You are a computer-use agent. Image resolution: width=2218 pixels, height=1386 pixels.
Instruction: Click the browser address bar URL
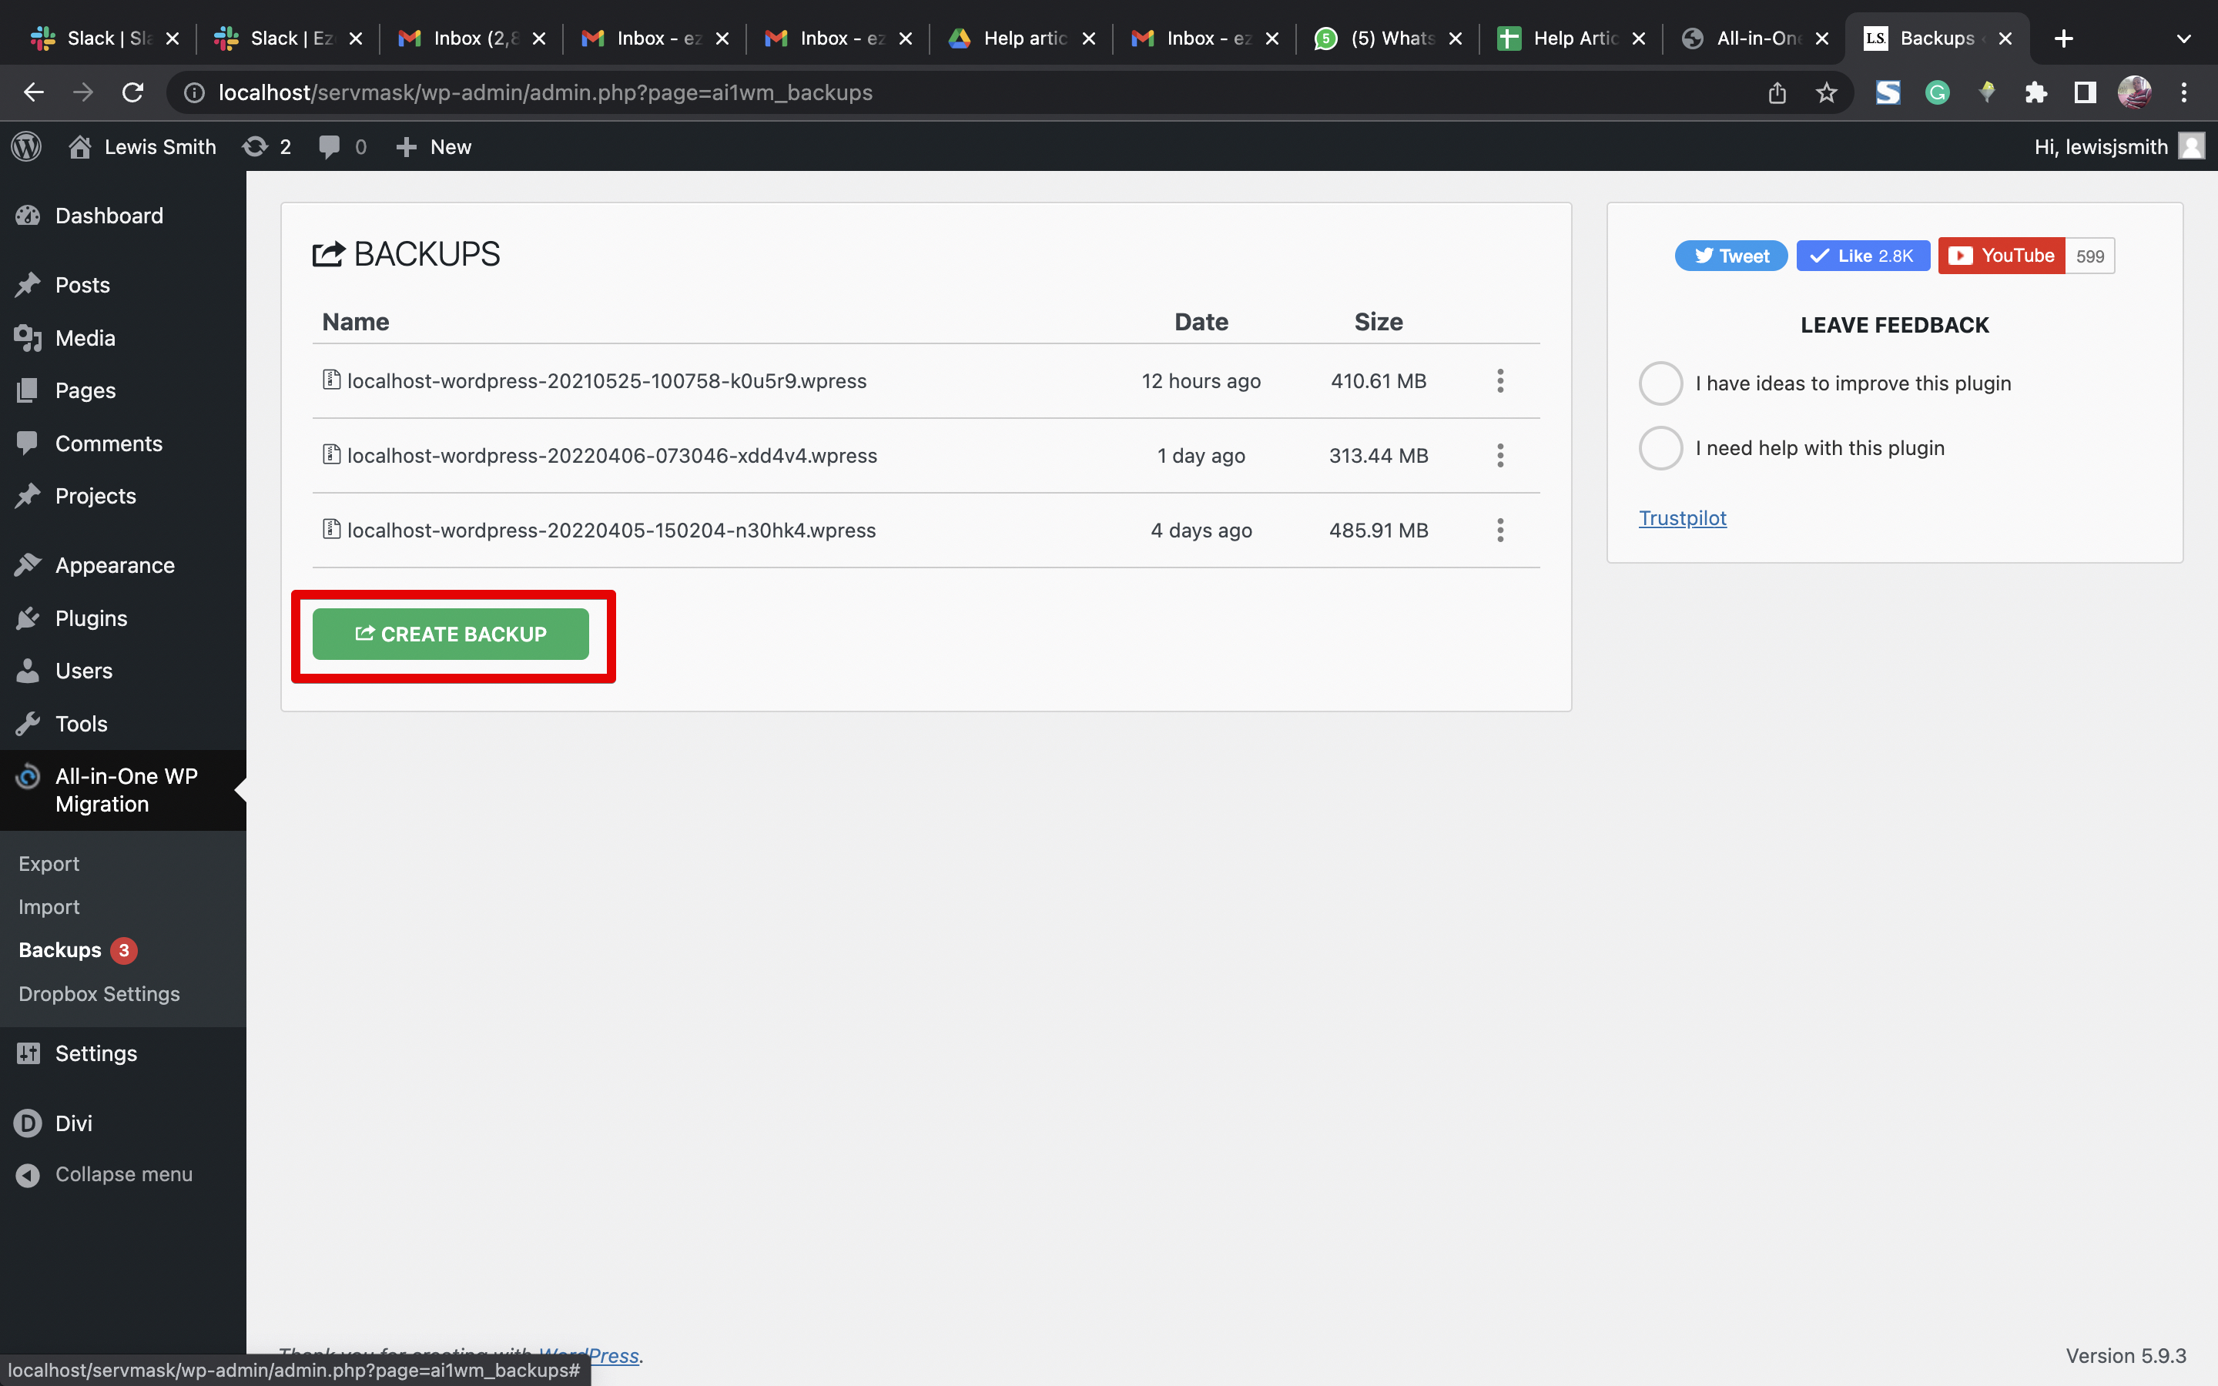[544, 92]
